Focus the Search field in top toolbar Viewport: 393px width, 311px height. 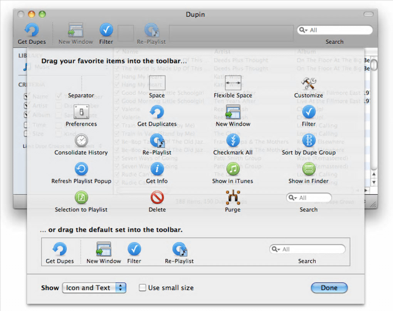[x=334, y=30]
